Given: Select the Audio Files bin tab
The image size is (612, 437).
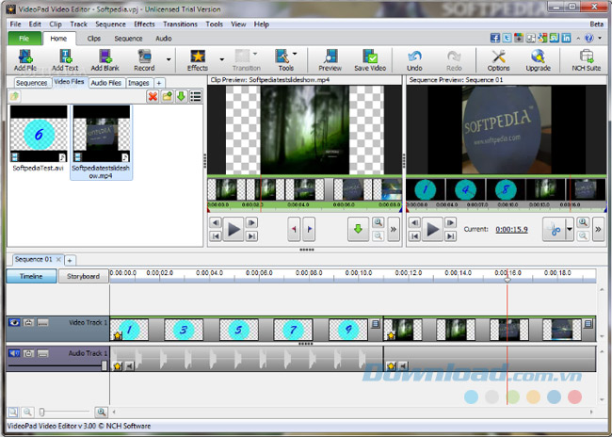Looking at the screenshot, I should pyautogui.click(x=106, y=83).
